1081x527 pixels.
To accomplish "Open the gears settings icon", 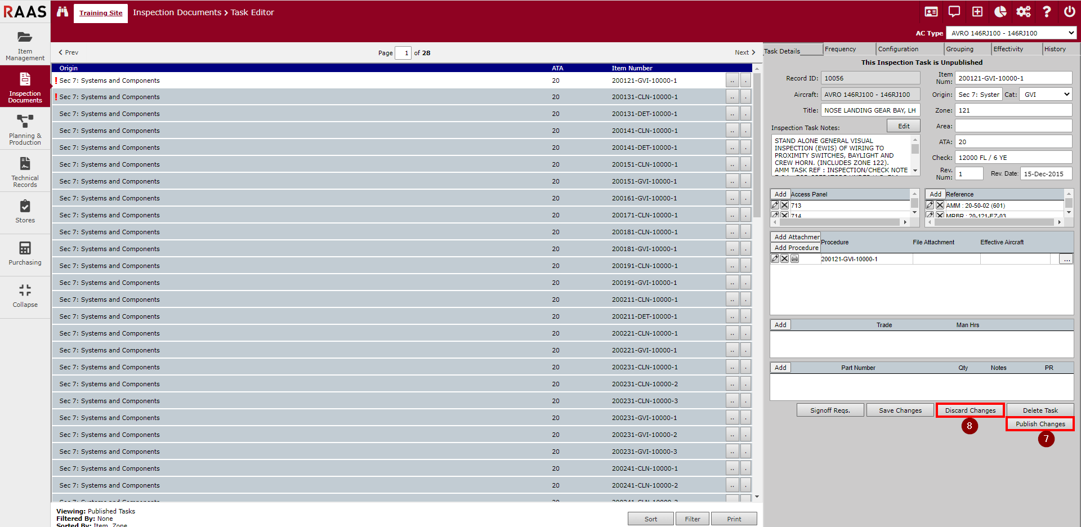I will 1023,12.
